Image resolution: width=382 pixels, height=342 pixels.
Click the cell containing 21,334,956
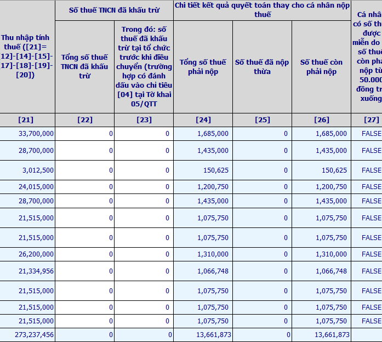pos(36,271)
